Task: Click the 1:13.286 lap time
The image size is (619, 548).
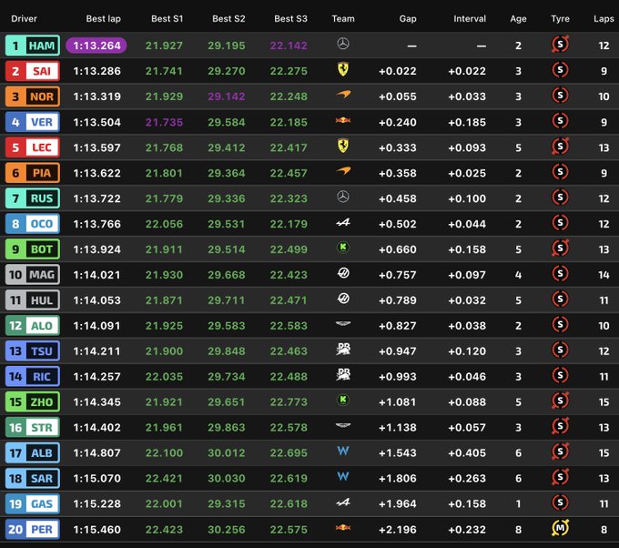Action: (97, 71)
